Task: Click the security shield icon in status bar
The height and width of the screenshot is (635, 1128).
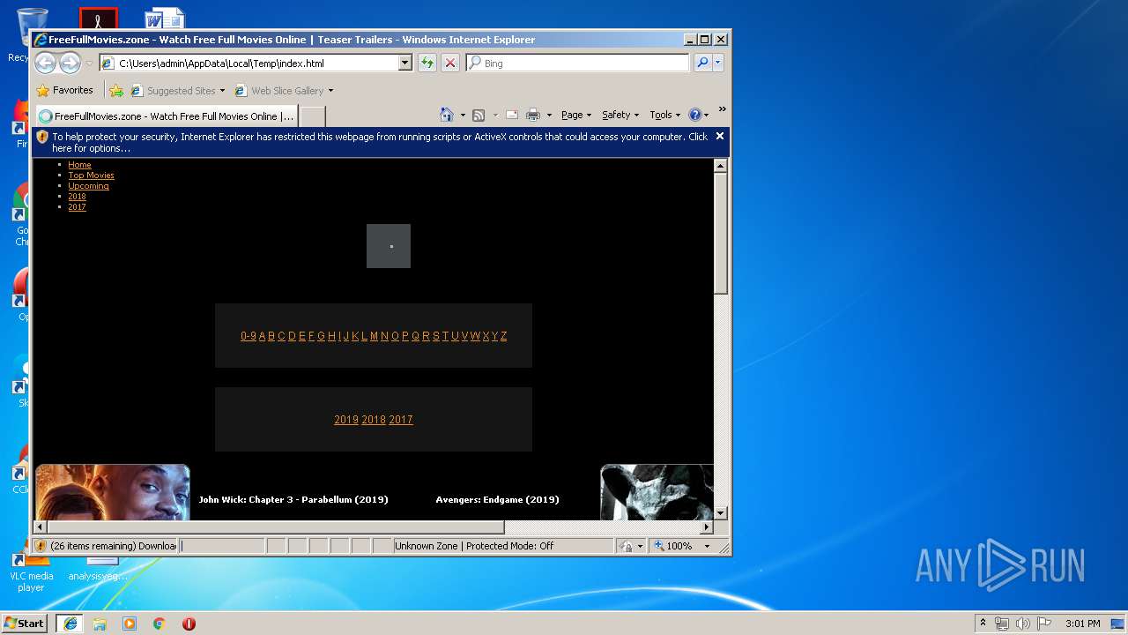Action: pyautogui.click(x=41, y=546)
